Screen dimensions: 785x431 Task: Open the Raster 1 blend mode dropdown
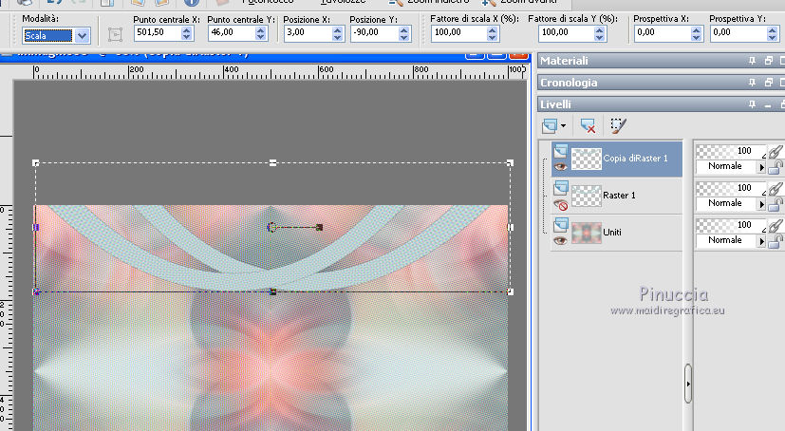click(761, 204)
